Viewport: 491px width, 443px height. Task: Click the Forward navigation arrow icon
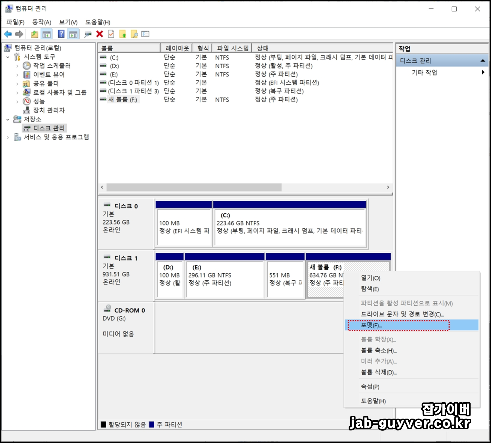(19, 34)
